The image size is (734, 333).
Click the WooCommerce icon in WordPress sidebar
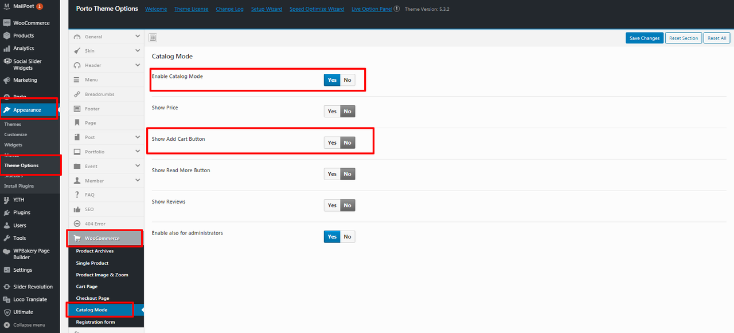coord(7,23)
